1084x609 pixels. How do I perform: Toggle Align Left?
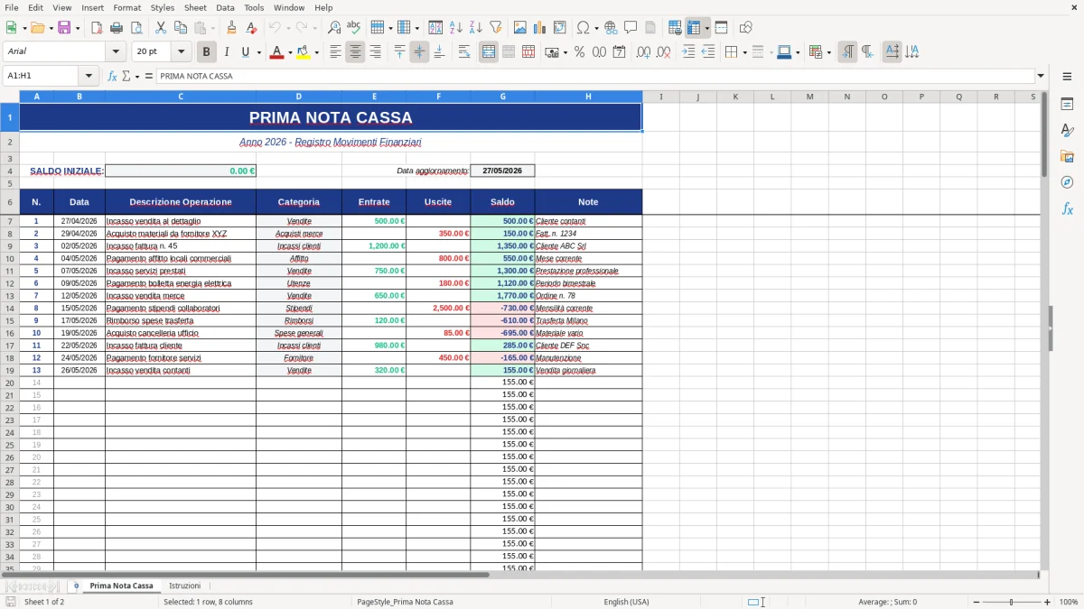pos(335,52)
